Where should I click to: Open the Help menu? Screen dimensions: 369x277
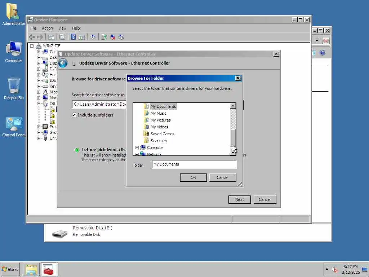(x=76, y=28)
